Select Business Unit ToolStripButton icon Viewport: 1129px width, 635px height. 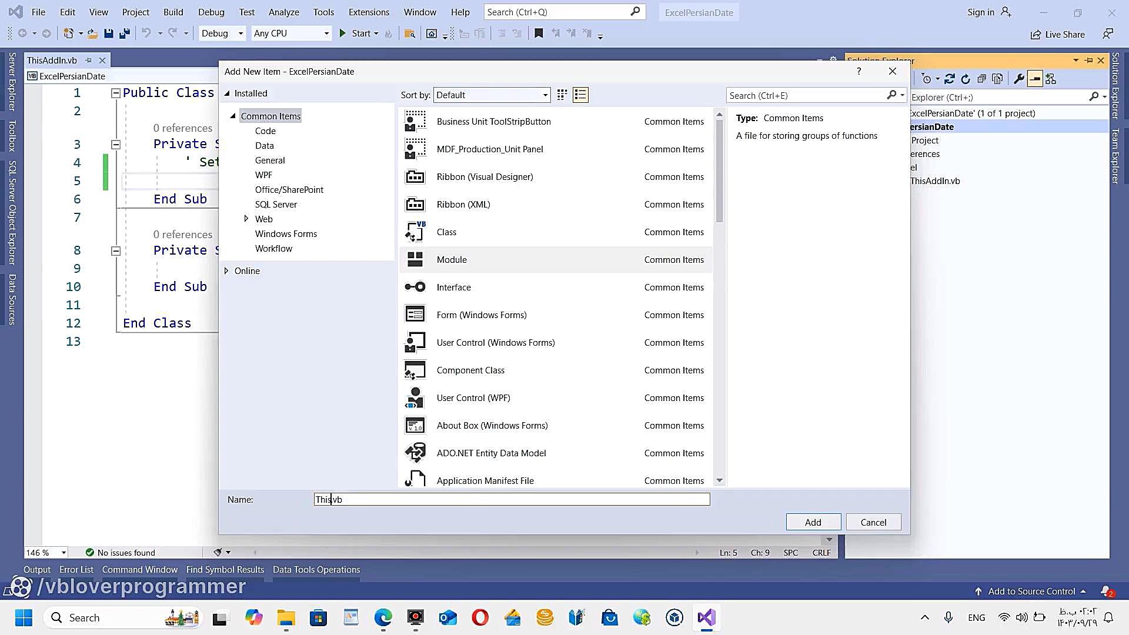click(415, 121)
